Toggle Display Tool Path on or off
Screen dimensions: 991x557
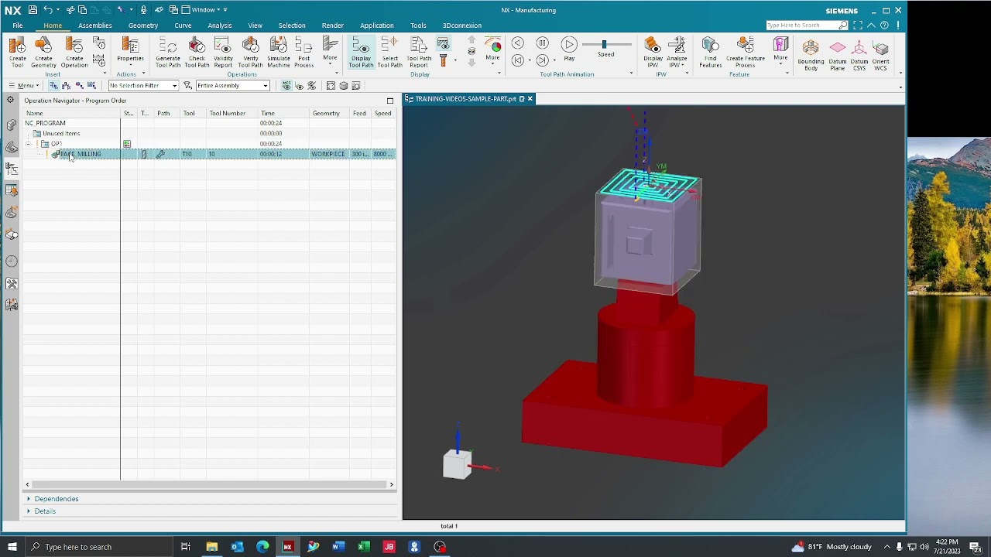coord(361,51)
